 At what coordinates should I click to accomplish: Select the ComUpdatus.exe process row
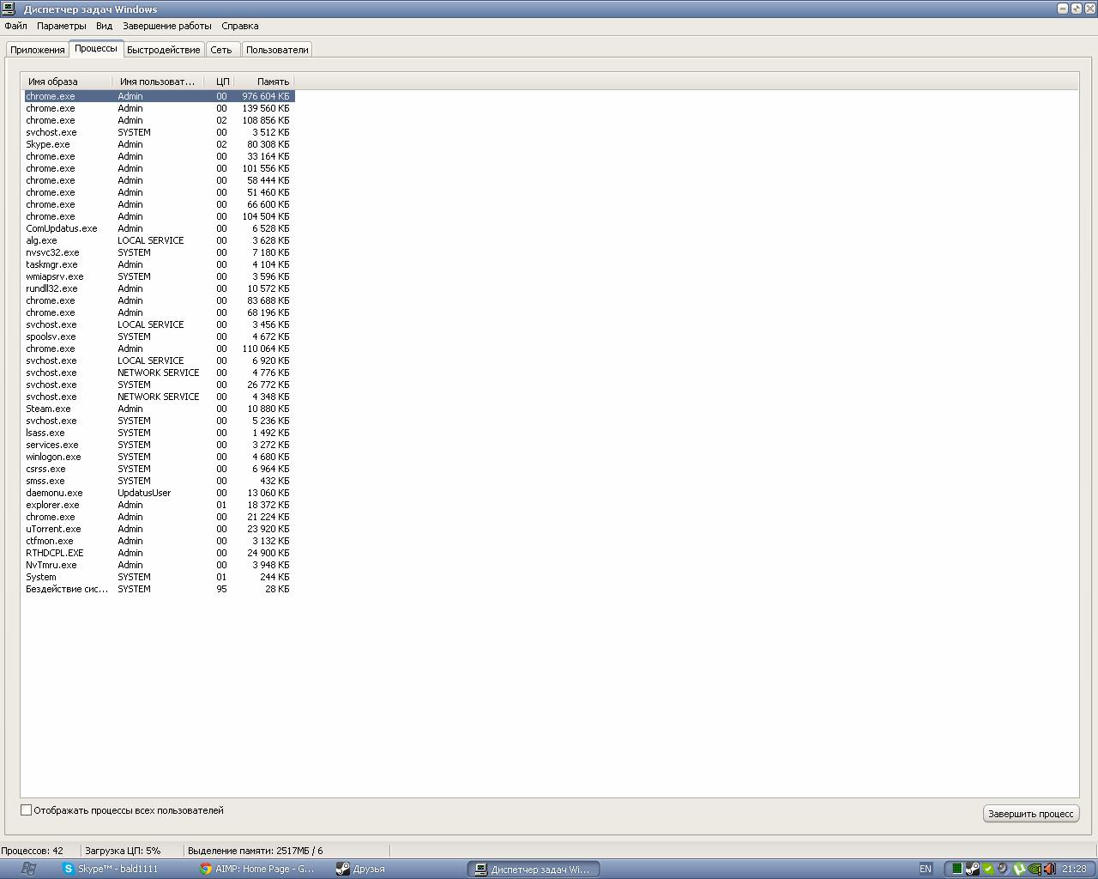[159, 228]
